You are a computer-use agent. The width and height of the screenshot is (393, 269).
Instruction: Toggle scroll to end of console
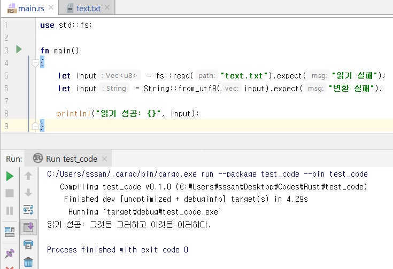pos(28,227)
